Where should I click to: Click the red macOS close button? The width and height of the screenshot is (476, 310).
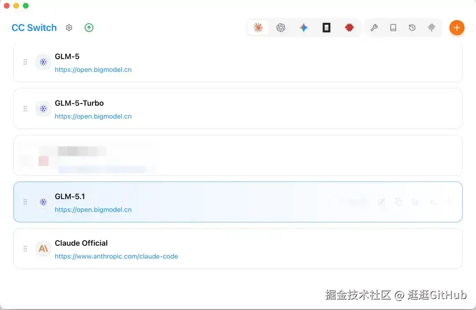[x=7, y=6]
